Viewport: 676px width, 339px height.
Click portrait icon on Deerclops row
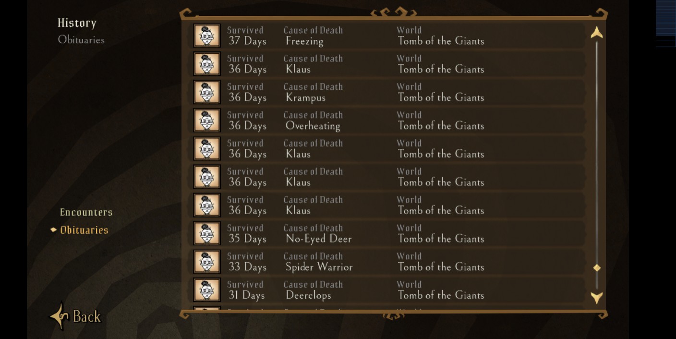(207, 290)
